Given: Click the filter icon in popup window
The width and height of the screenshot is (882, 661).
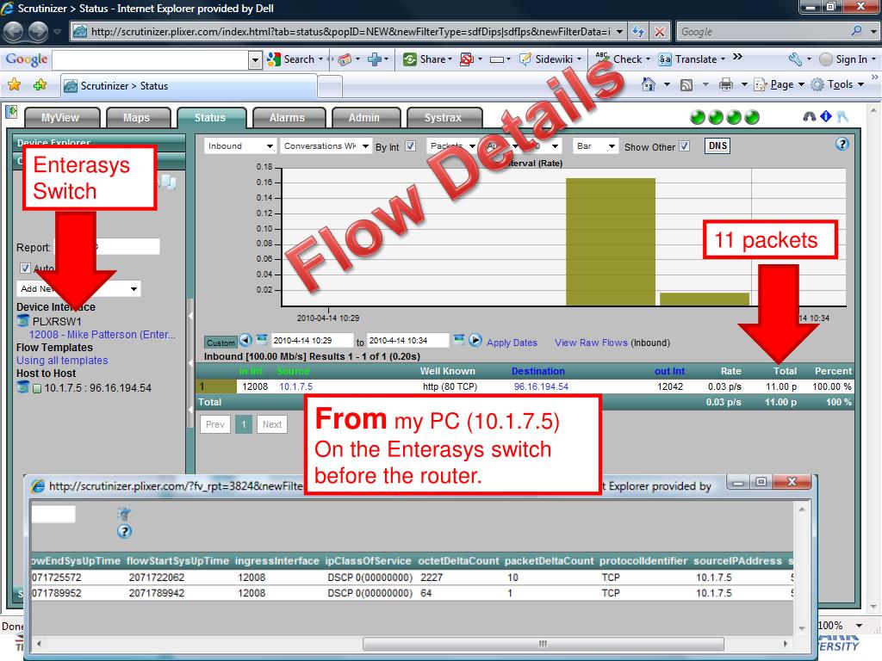Looking at the screenshot, I should coord(124,513).
